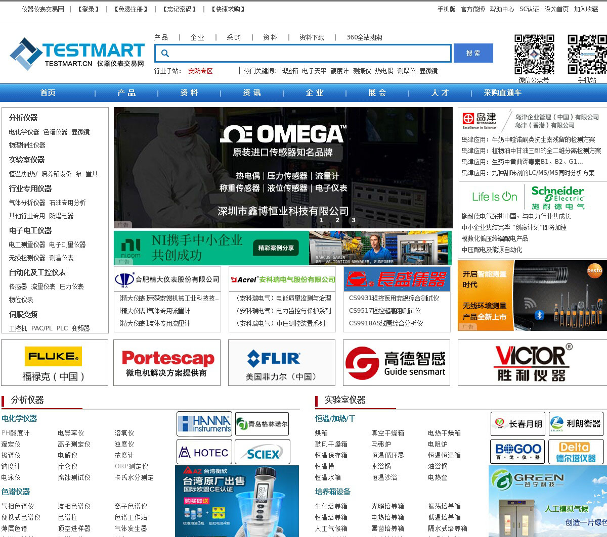Screen dimensions: 607x537
Task: Open the FLIR brand logo card
Action: 282,363
